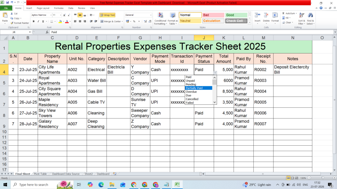This screenshot has height=189, width=337.
Task: Click the Excel Help question mark icon
Action: (321, 8)
